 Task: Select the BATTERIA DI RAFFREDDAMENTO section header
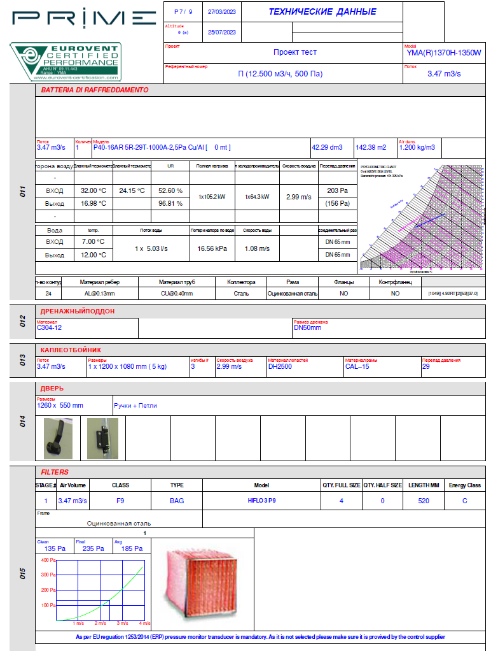coord(95,90)
